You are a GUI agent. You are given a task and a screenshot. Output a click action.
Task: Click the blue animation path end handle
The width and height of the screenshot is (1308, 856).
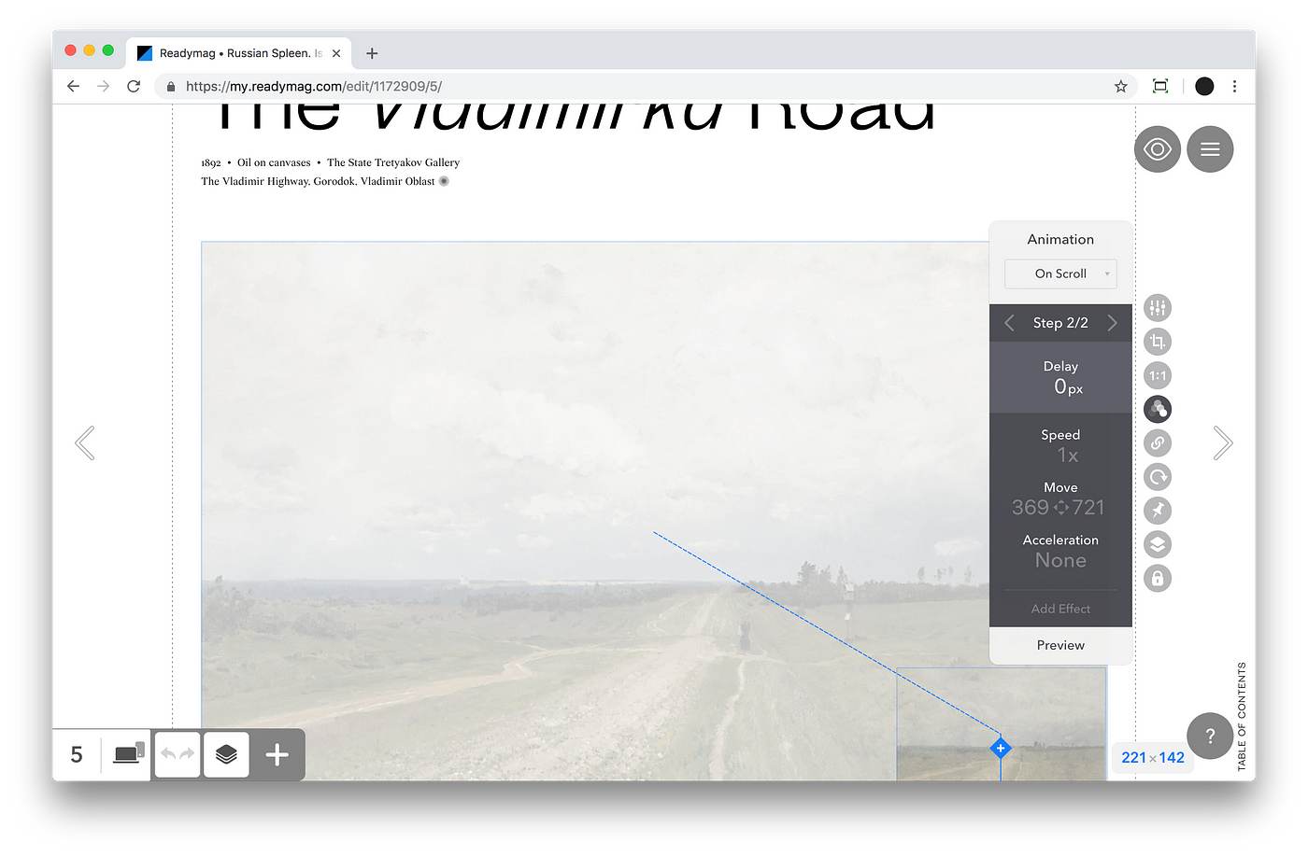(x=1001, y=748)
